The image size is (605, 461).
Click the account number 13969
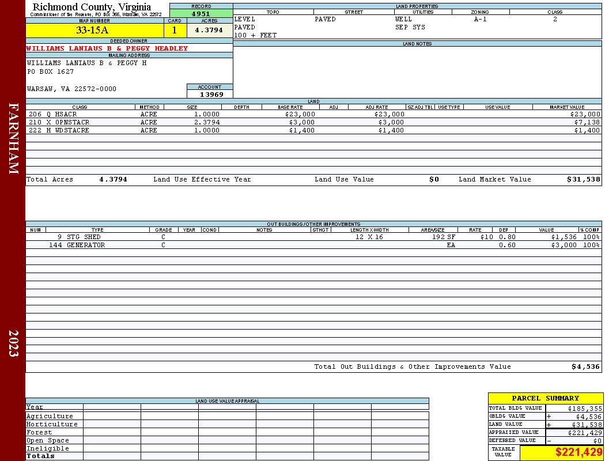pyautogui.click(x=211, y=95)
